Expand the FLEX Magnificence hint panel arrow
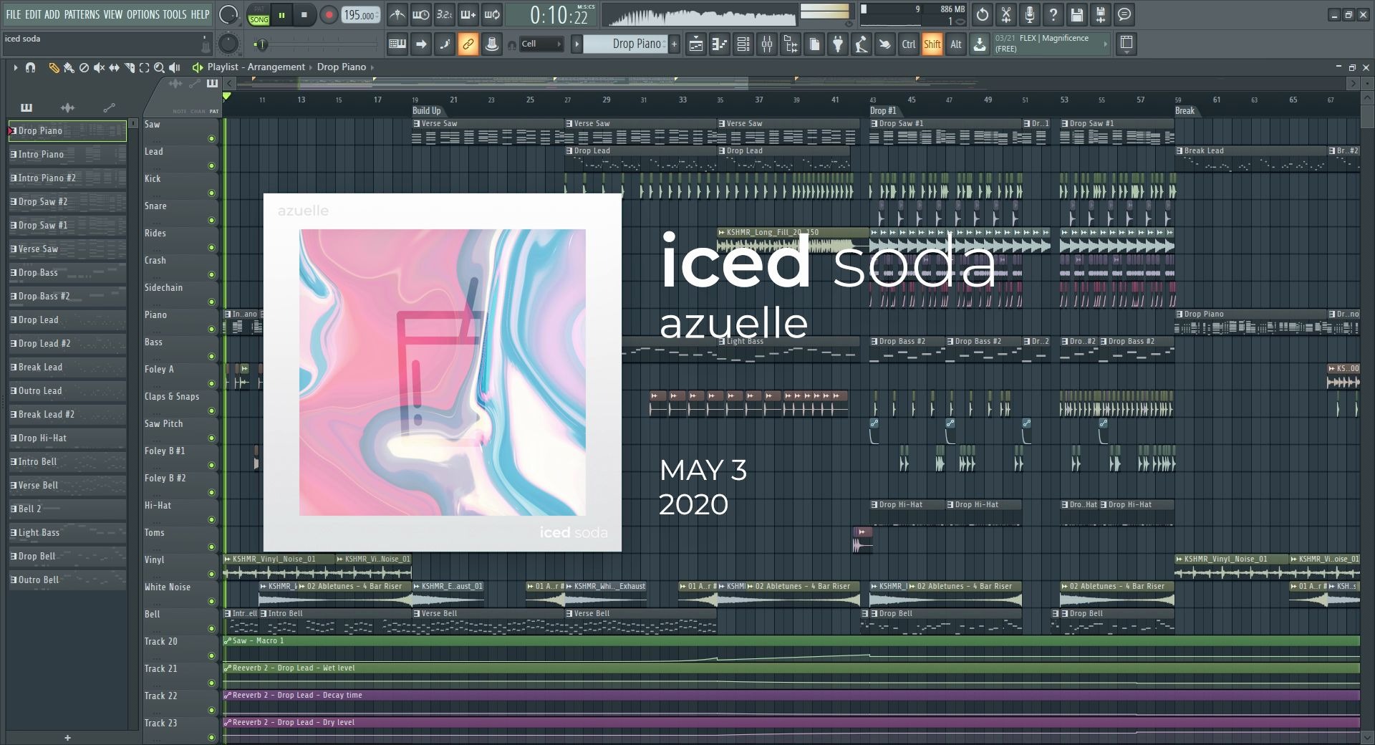The width and height of the screenshot is (1375, 745). coord(1105,44)
